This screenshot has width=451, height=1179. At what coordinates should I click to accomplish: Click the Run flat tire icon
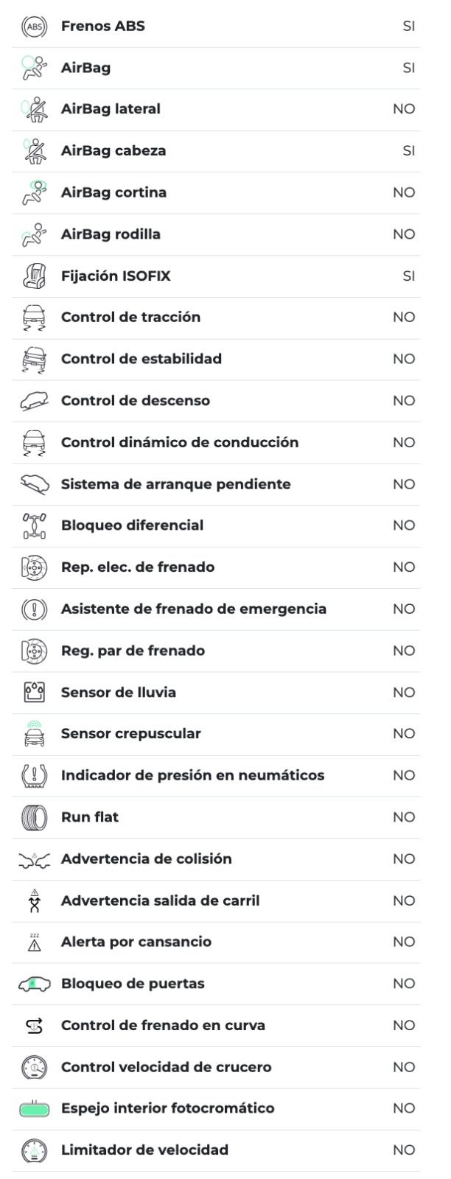point(35,817)
